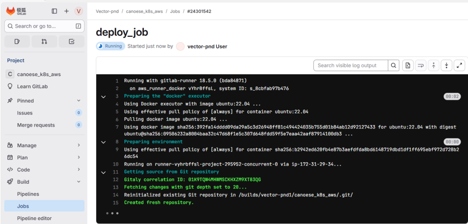The height and width of the screenshot is (224, 468).
Task: Select the 'Created fresh repository.' line
Action: point(159,202)
